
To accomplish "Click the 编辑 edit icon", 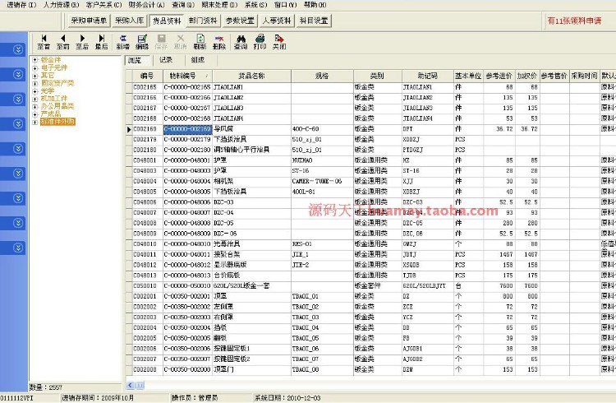I will point(142,42).
